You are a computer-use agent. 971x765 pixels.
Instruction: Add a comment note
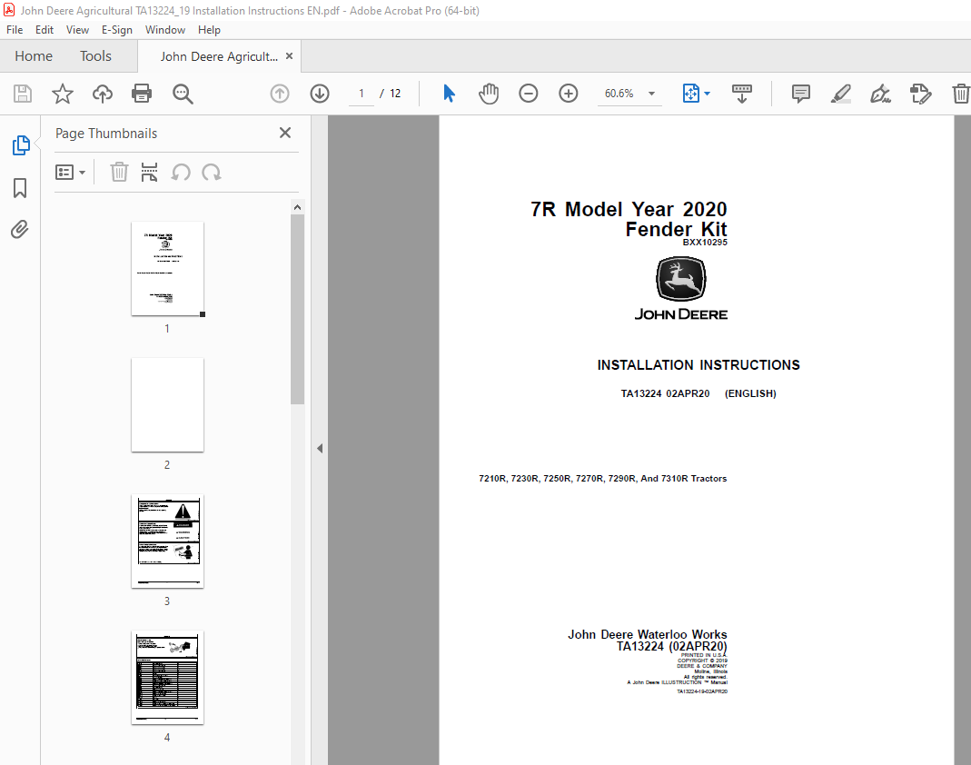[801, 94]
